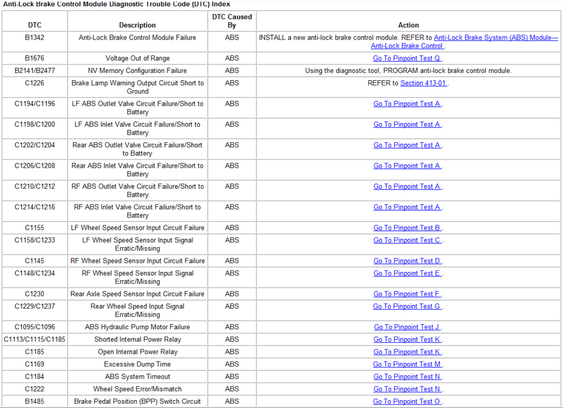The image size is (563, 408).
Task: Click the 'DTC Caused By' column header
Action: (x=232, y=21)
